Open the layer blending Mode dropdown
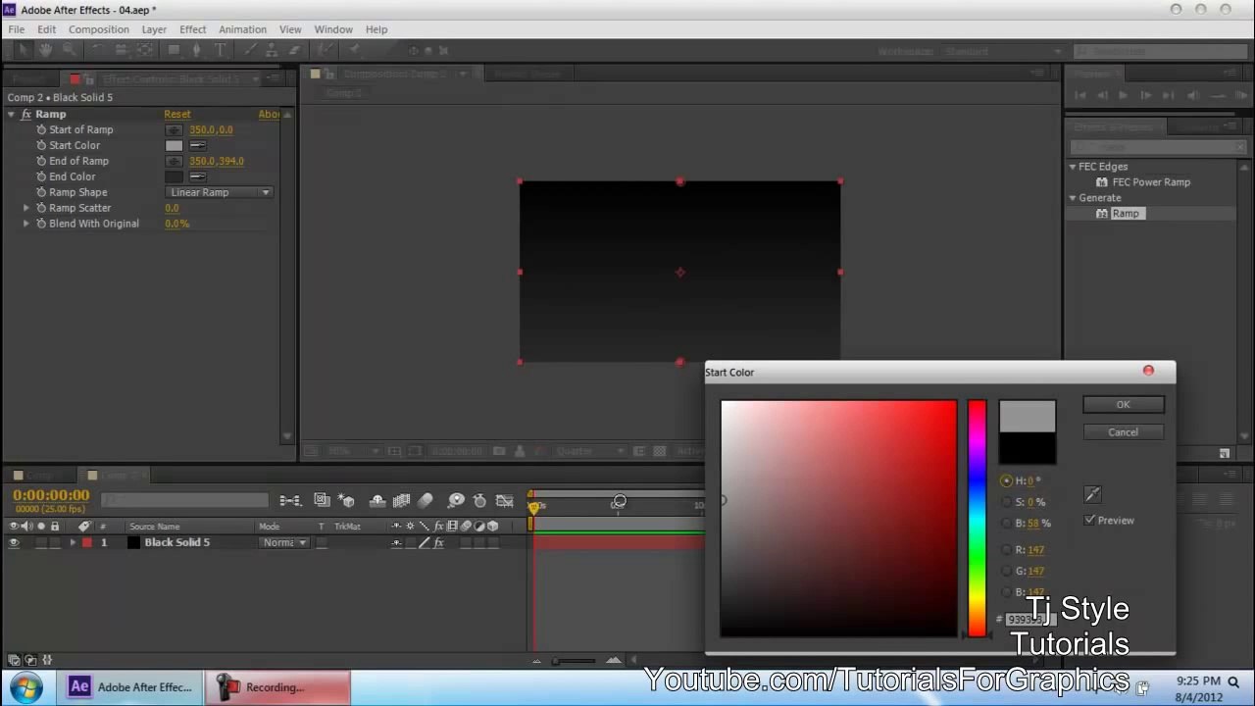The width and height of the screenshot is (1255, 706). point(285,542)
